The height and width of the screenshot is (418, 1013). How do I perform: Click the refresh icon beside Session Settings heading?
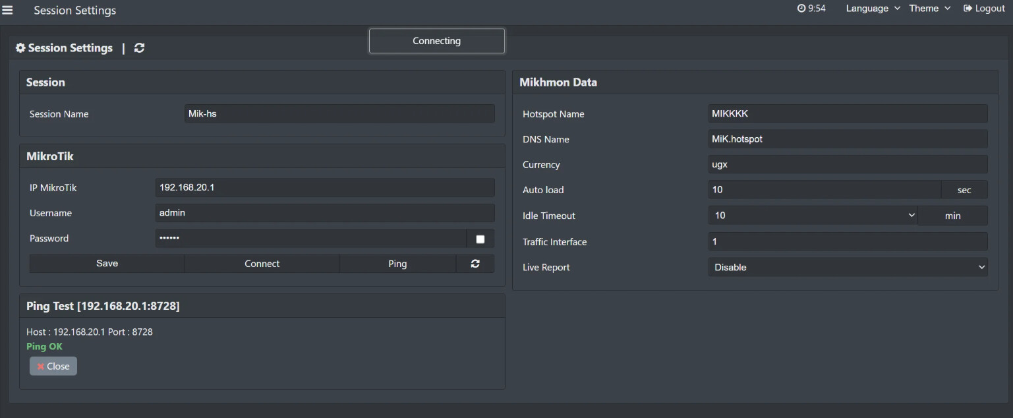[139, 48]
